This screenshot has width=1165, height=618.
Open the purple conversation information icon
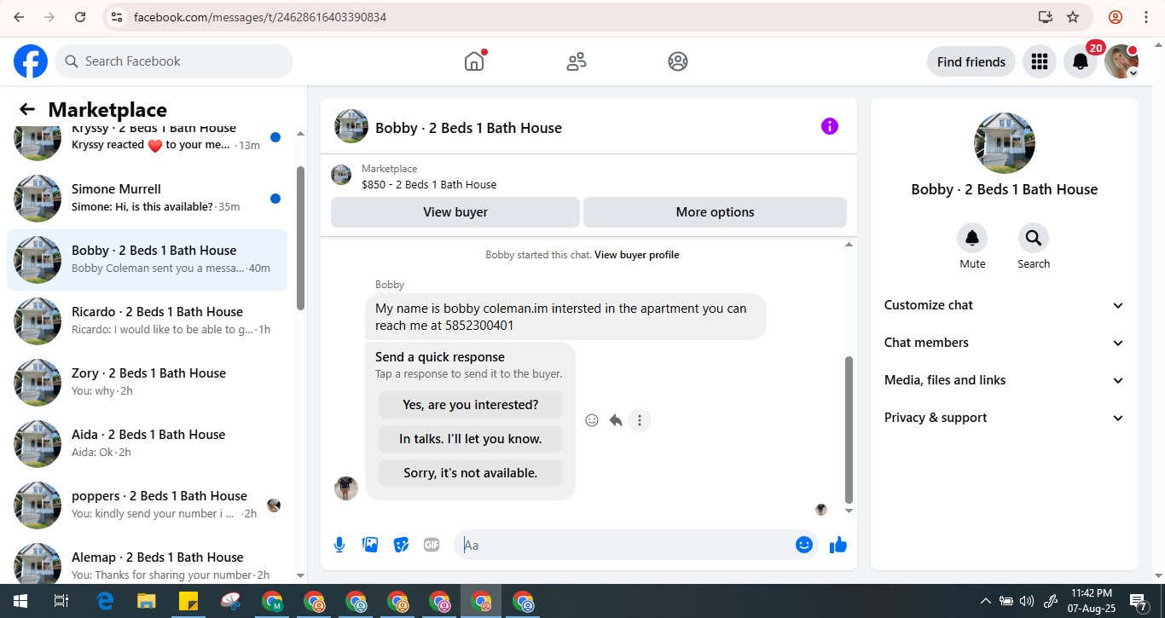click(830, 126)
